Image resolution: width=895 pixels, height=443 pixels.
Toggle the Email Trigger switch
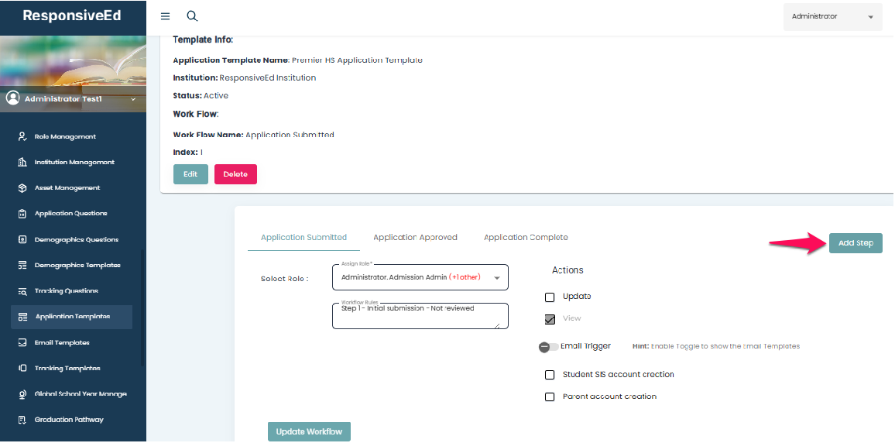click(x=548, y=347)
